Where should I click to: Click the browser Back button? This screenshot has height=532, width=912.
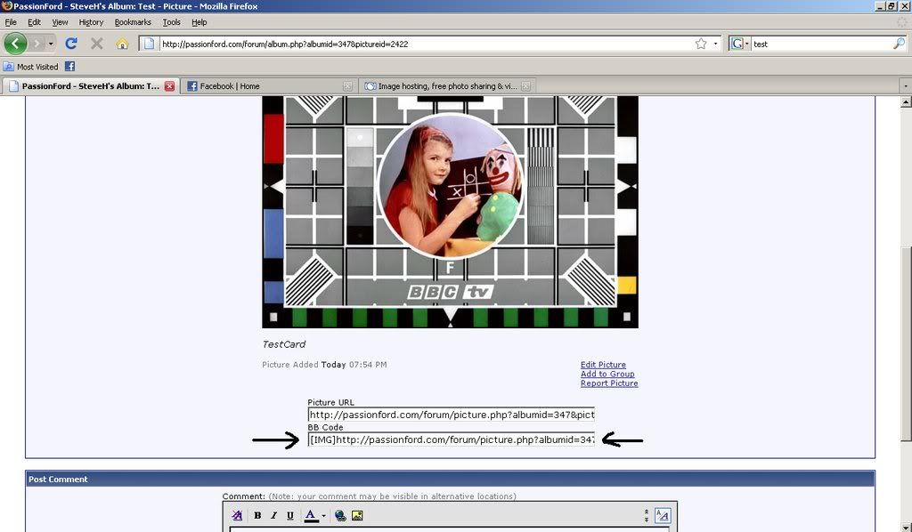(15, 43)
